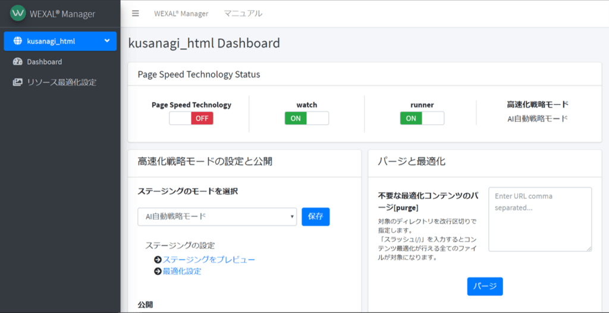Click the 不要な最適化コンテンツのパージ[purge] label

pos(428,202)
